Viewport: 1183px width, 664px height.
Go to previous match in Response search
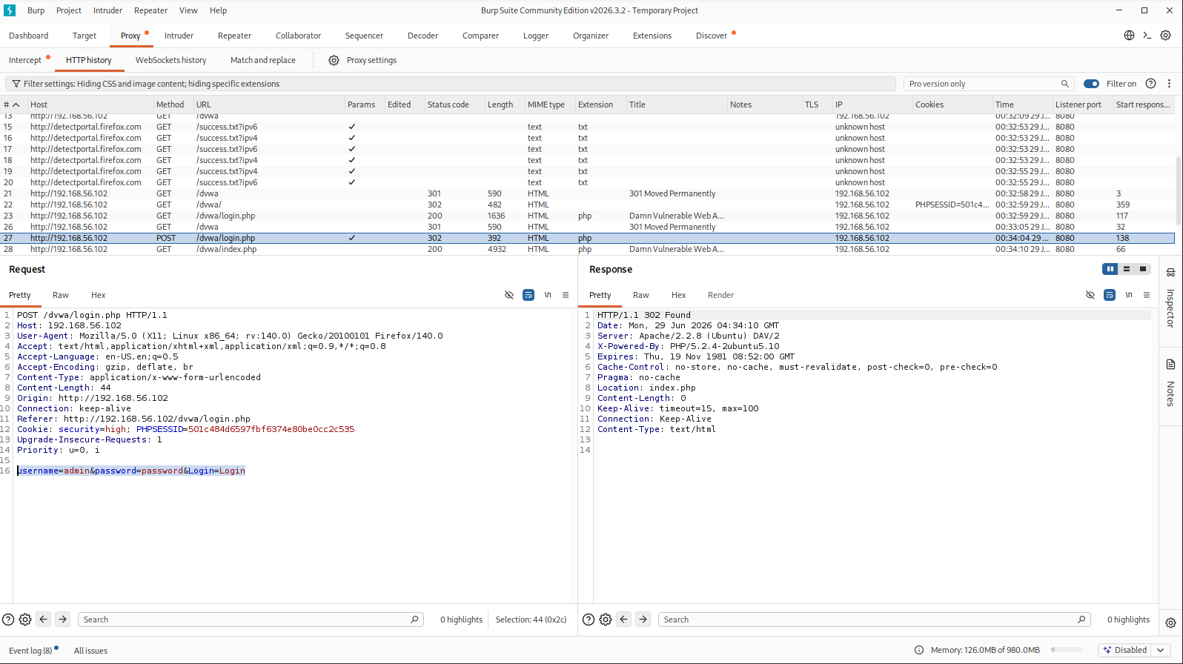pyautogui.click(x=624, y=620)
